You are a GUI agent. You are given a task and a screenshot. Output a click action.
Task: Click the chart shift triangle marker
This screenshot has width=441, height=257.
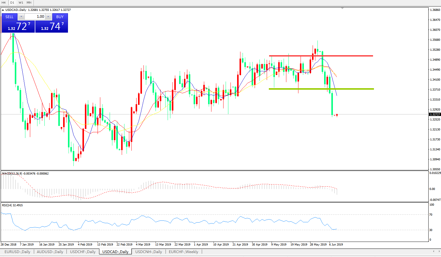click(x=342, y=8)
